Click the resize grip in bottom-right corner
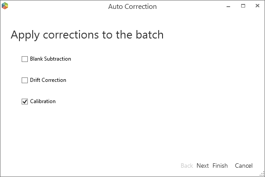The image size is (265, 177). pyautogui.click(x=262, y=174)
